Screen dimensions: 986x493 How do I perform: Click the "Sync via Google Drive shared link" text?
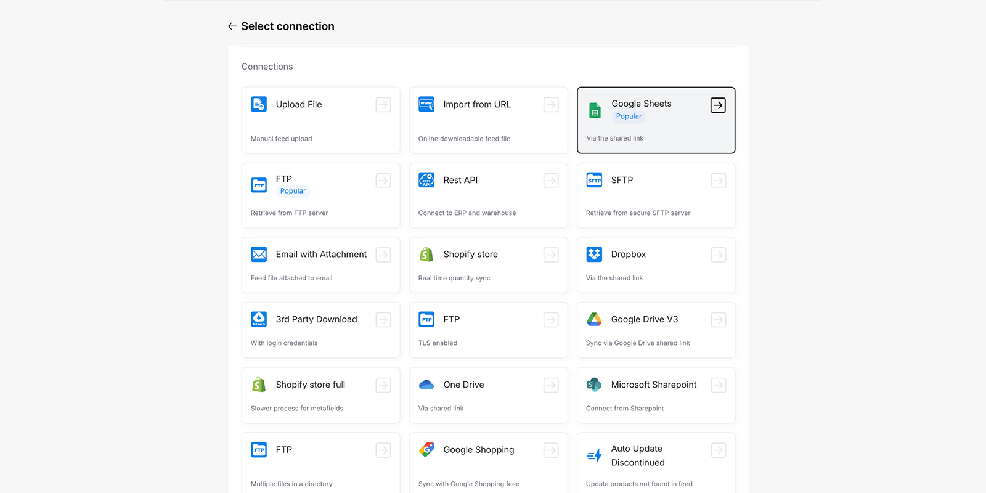coord(638,343)
